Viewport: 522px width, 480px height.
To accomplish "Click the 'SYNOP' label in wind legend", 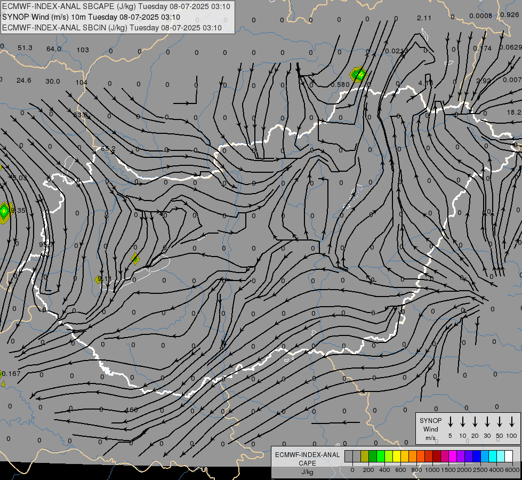I will pyautogui.click(x=430, y=420).
